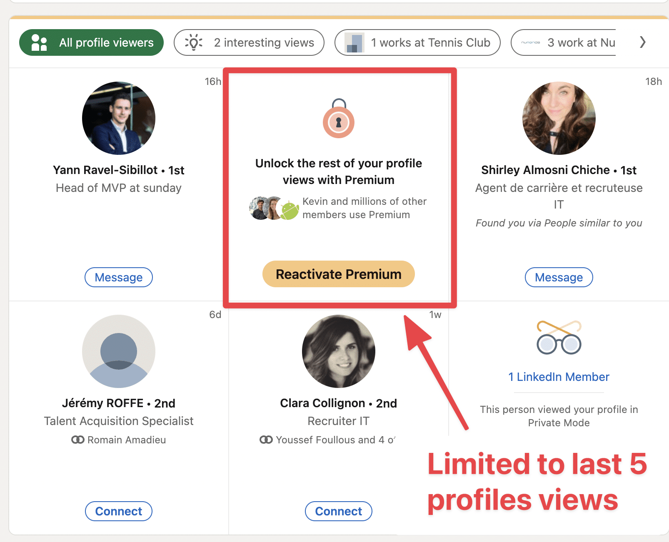Click 'Head of MVP at sunday' text

(119, 188)
